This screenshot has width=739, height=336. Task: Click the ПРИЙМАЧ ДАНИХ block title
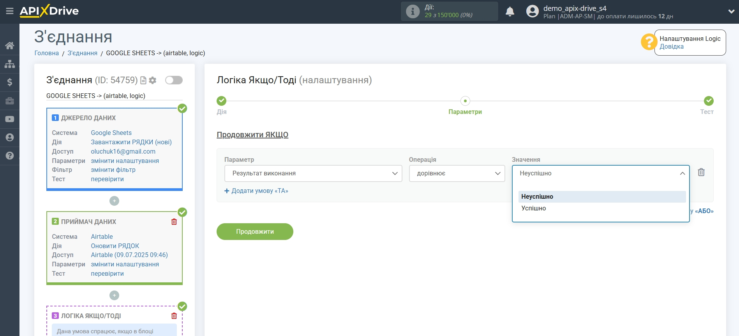[x=88, y=222]
